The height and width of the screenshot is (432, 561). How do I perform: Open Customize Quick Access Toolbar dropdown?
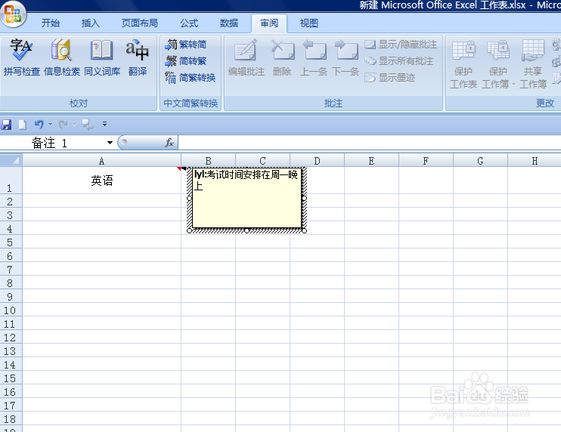click(x=104, y=124)
